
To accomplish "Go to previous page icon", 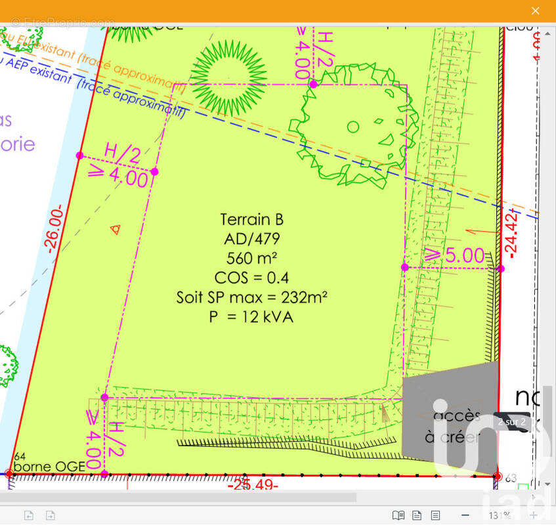I will pos(29,515).
